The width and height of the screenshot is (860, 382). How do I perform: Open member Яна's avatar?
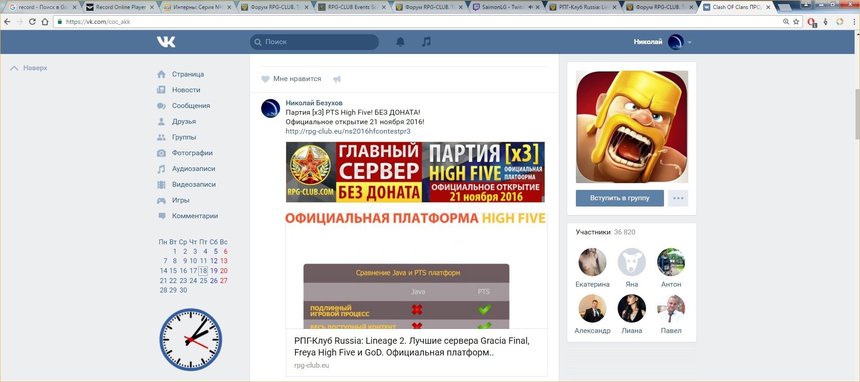632,262
